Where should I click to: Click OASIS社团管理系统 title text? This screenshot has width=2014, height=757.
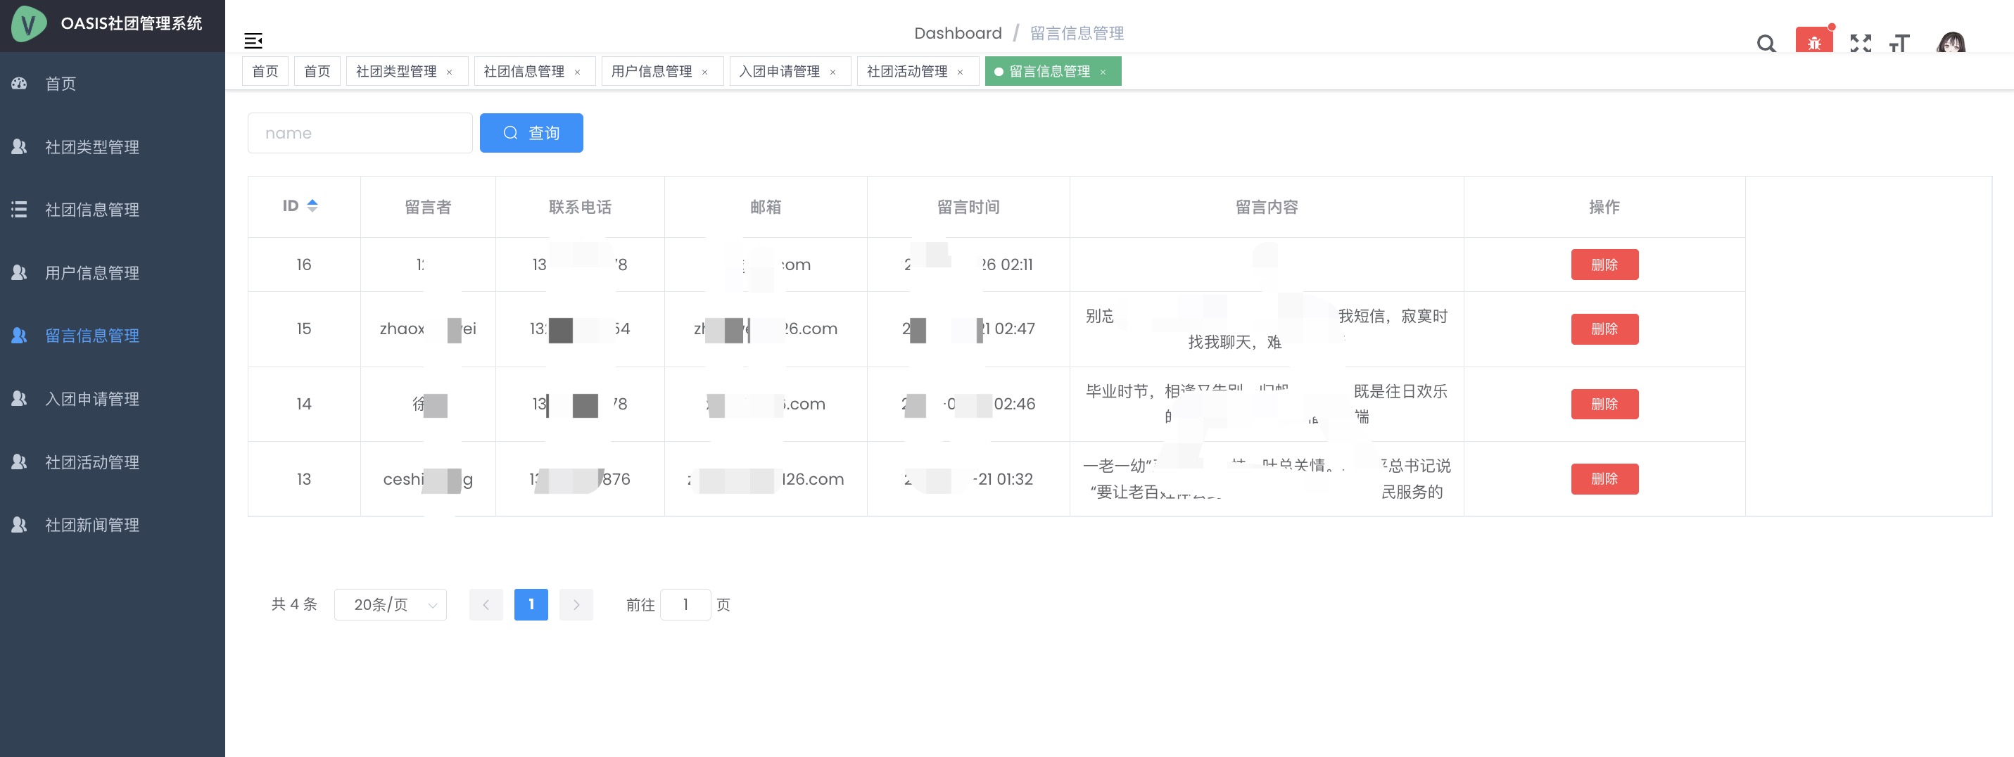click(132, 23)
